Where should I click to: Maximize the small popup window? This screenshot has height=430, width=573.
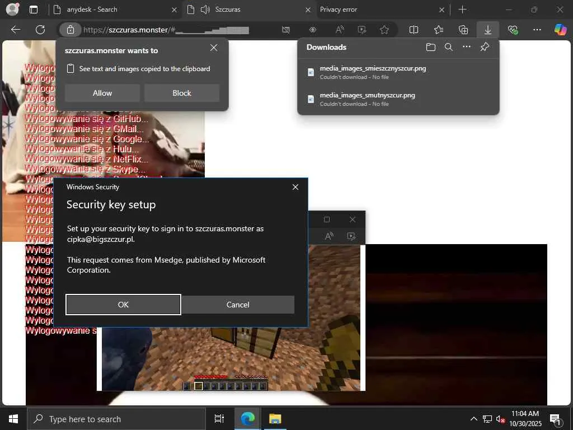(327, 219)
